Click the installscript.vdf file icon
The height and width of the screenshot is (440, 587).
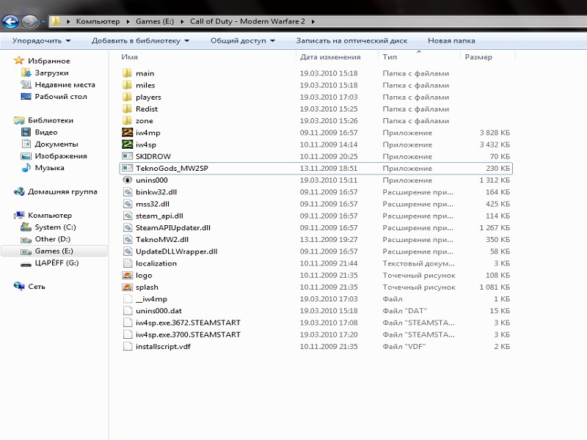click(128, 346)
